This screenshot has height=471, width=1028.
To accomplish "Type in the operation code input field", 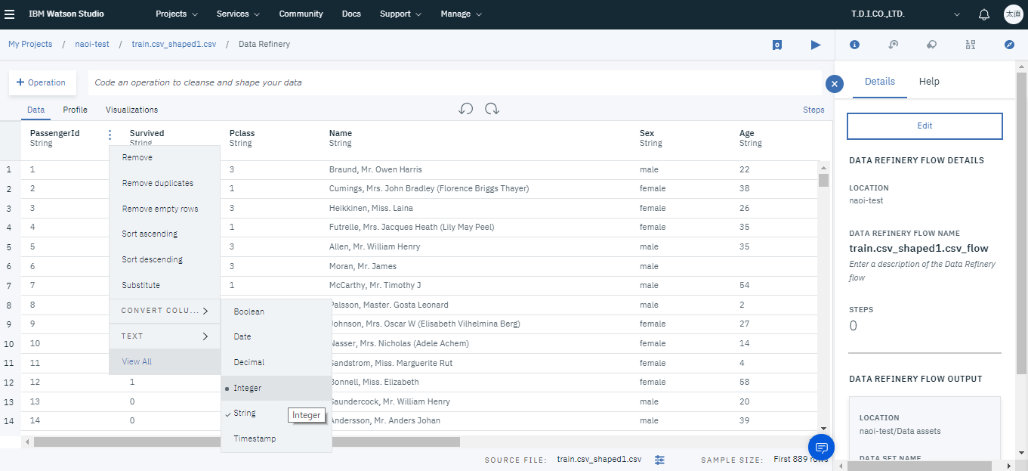I will [x=453, y=82].
